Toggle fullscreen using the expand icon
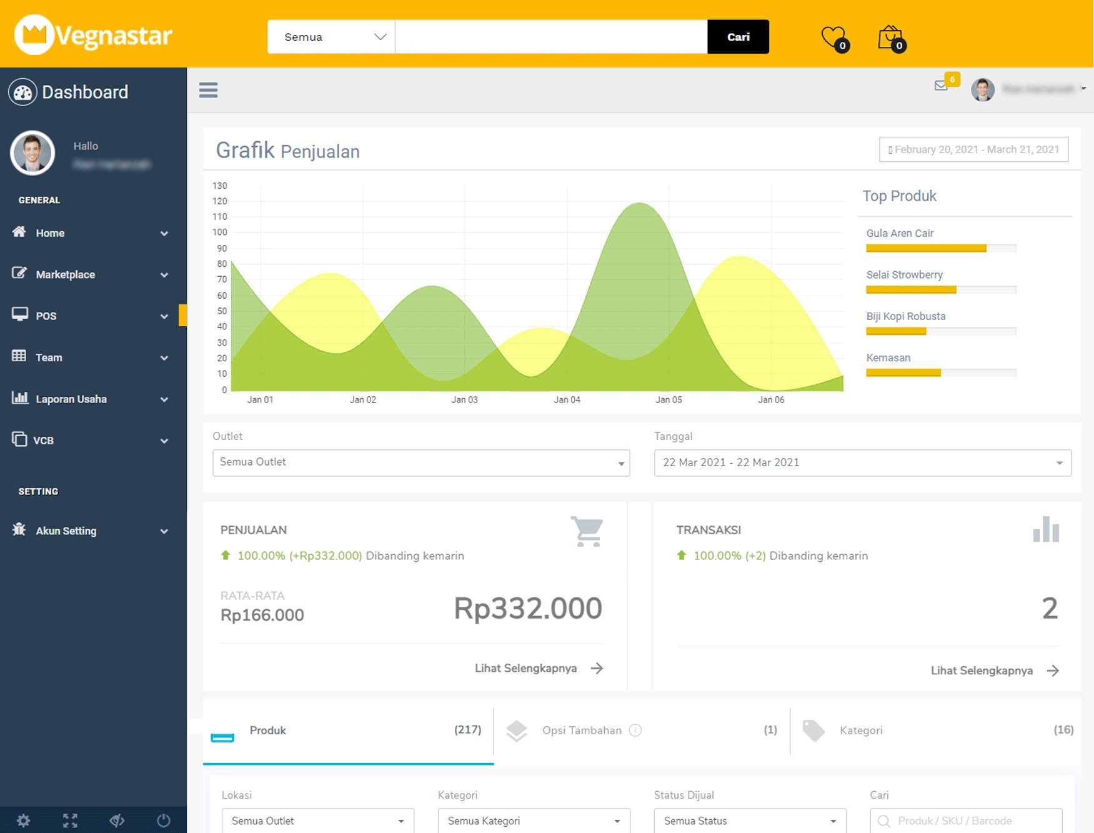The image size is (1094, 833). (70, 820)
